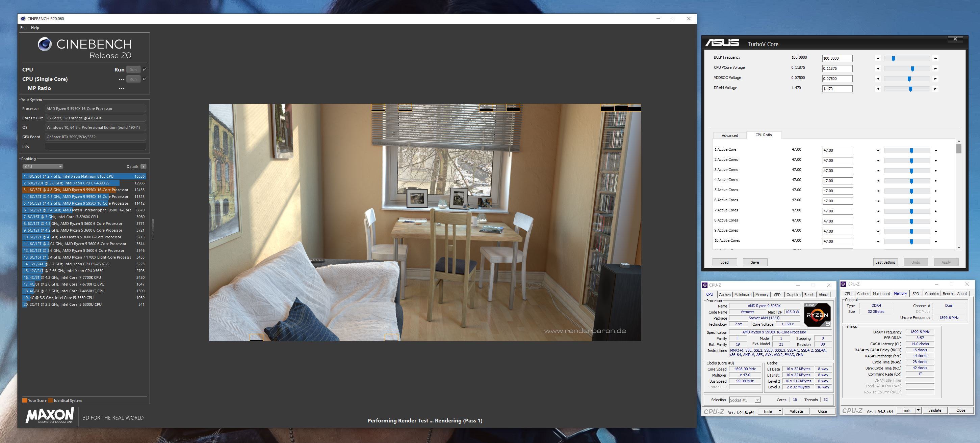Click the right arrow for 1 Active Core
Screen dimensions: 980x443
click(935, 150)
